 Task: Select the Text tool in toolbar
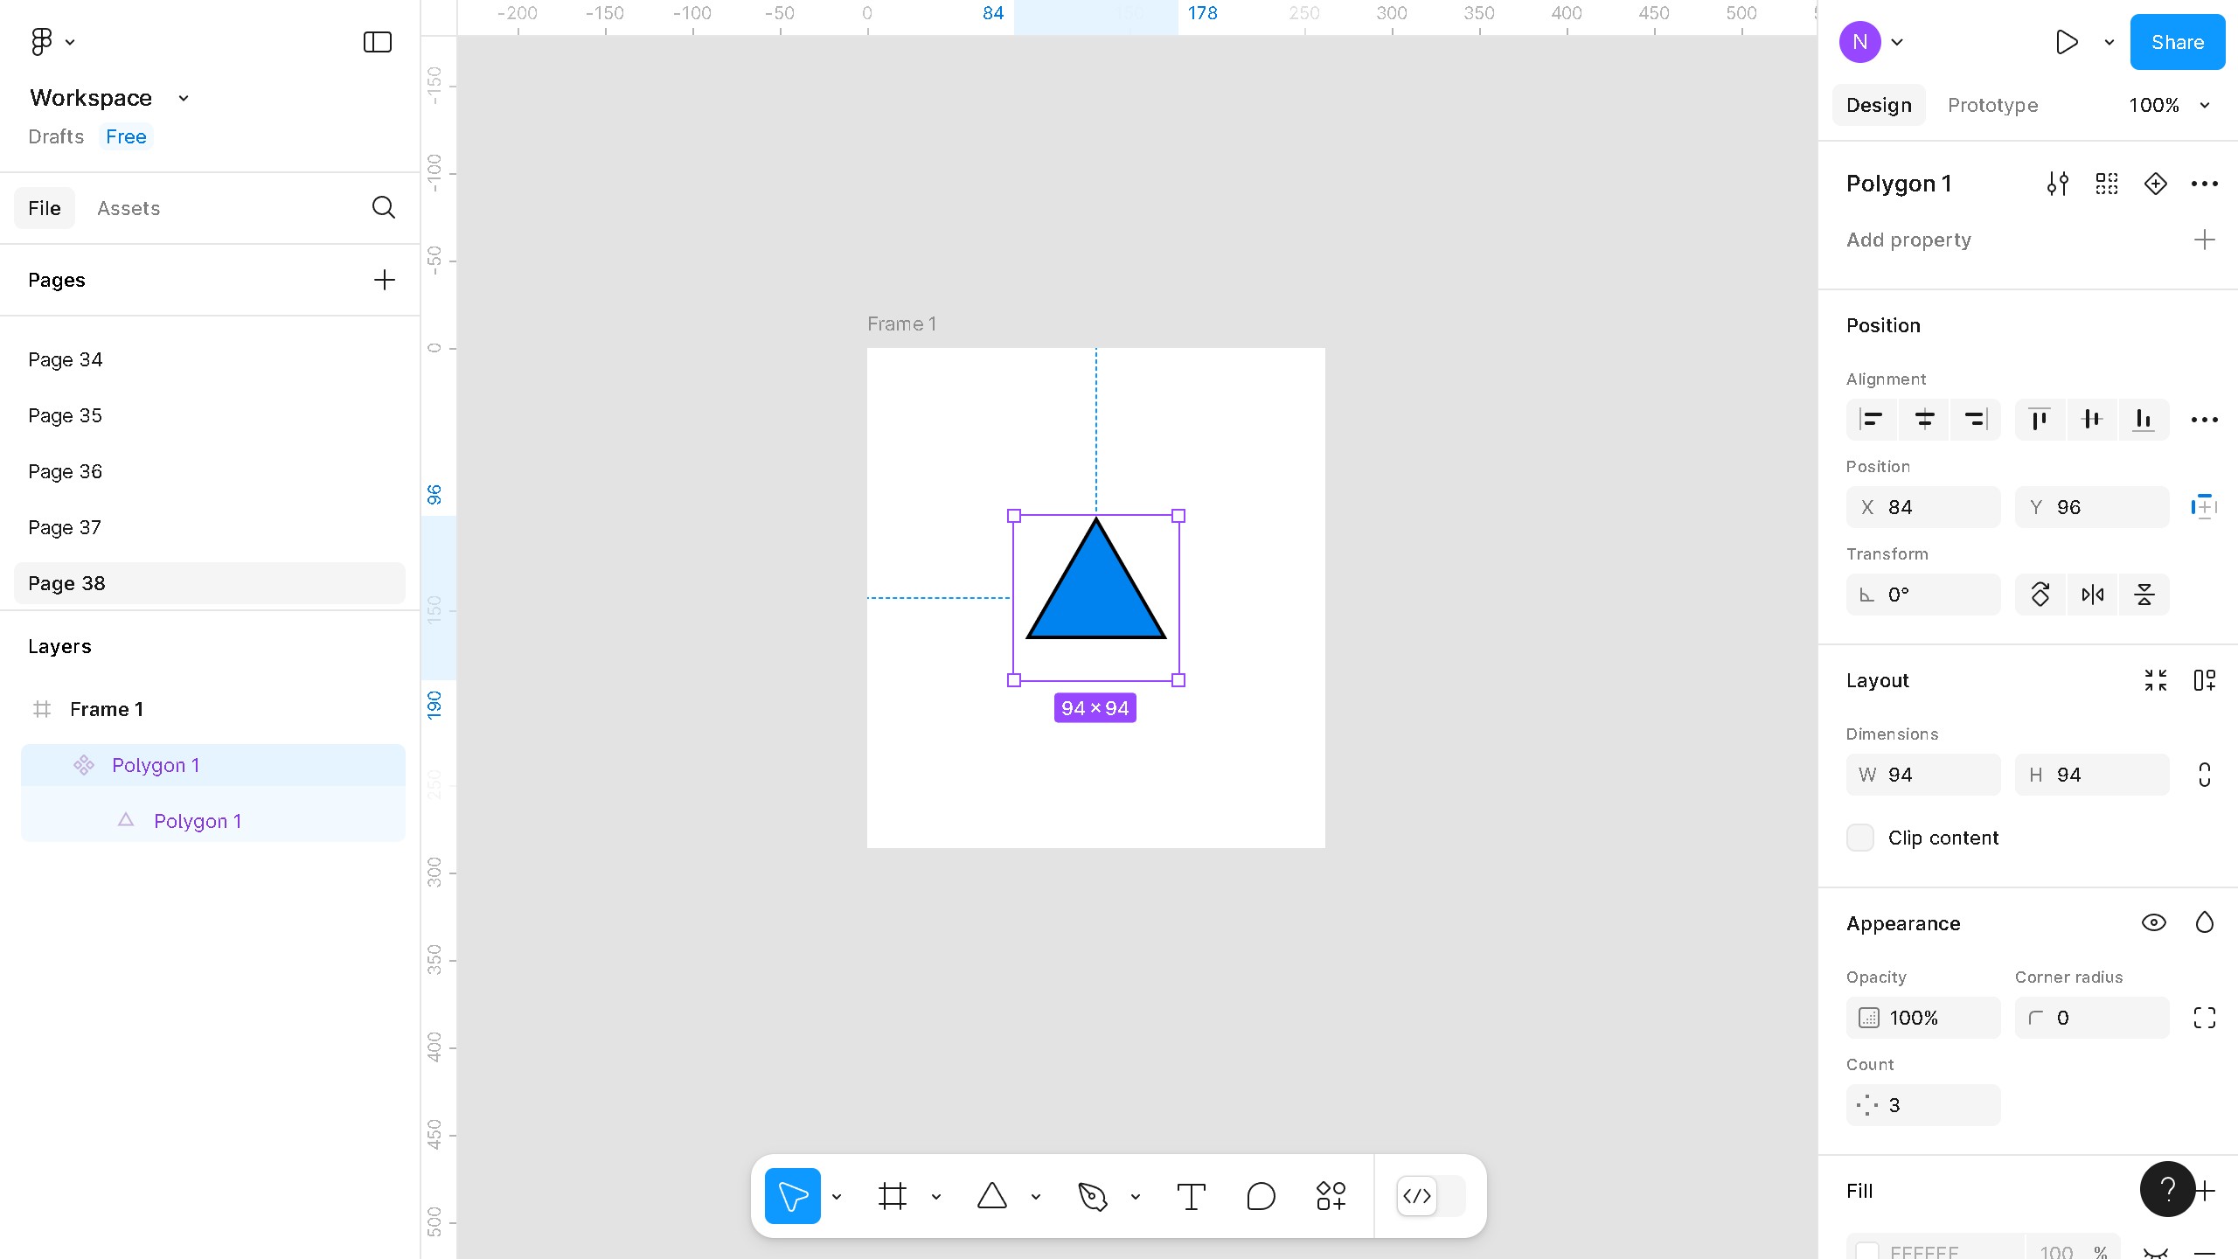coord(1191,1196)
